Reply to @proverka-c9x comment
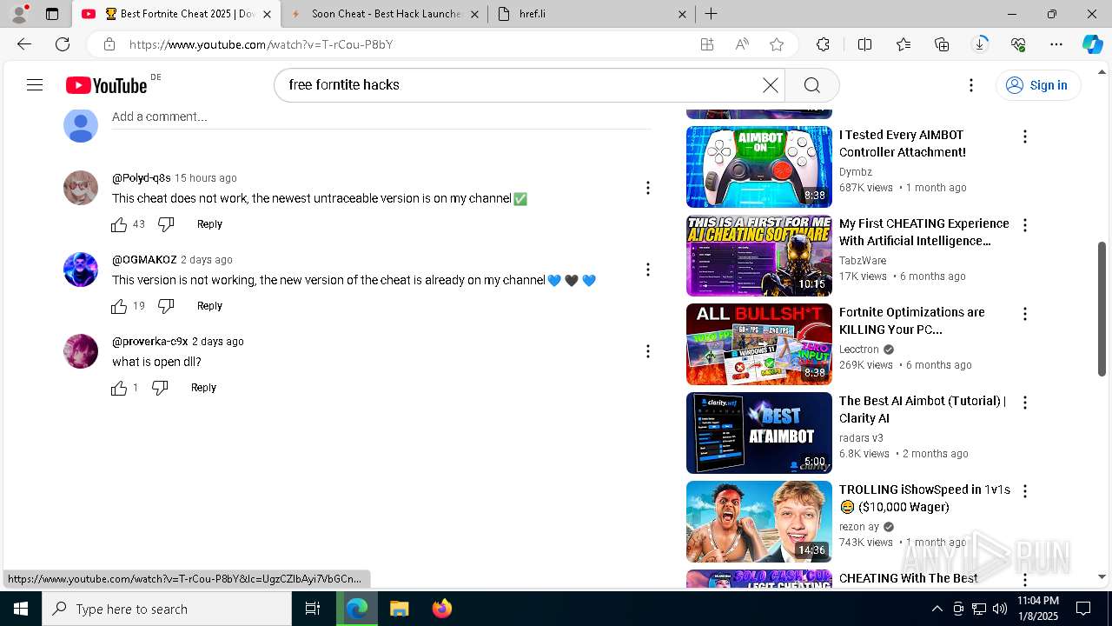This screenshot has width=1112, height=626. pos(203,388)
